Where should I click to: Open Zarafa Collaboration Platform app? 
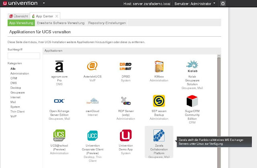159,142
